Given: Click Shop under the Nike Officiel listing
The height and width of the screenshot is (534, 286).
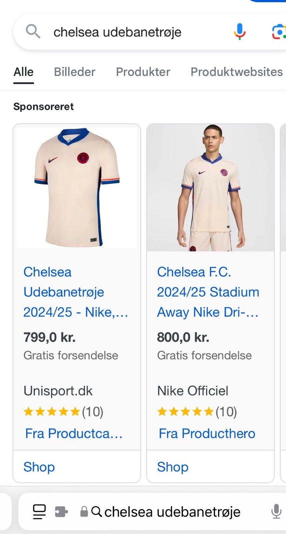Looking at the screenshot, I should [x=173, y=467].
